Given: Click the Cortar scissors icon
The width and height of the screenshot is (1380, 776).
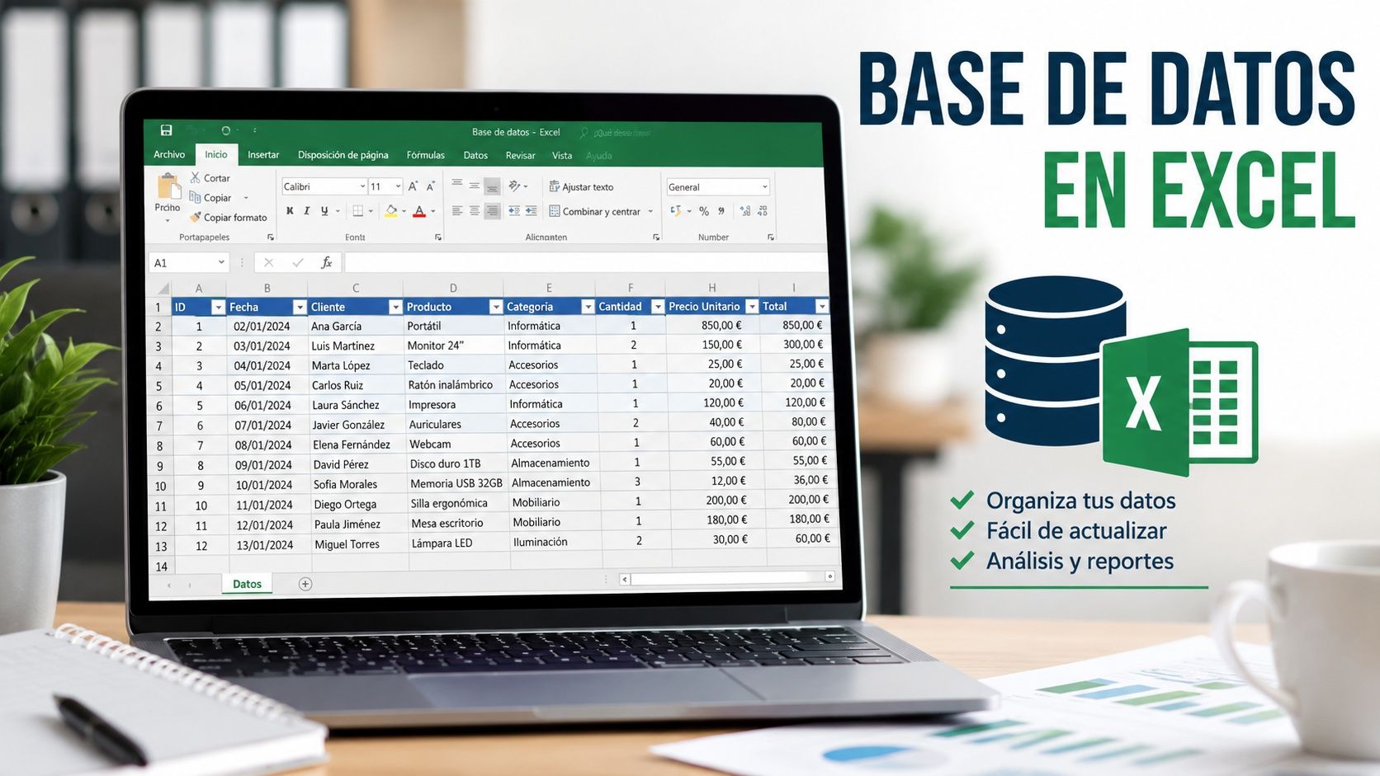Looking at the screenshot, I should 195,177.
